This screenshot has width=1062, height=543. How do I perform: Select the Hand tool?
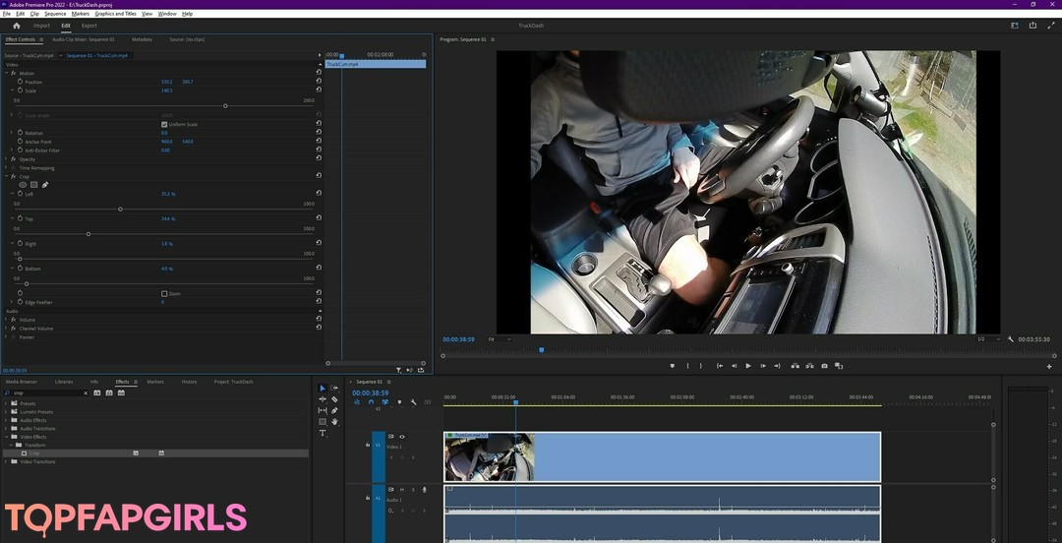pos(334,422)
